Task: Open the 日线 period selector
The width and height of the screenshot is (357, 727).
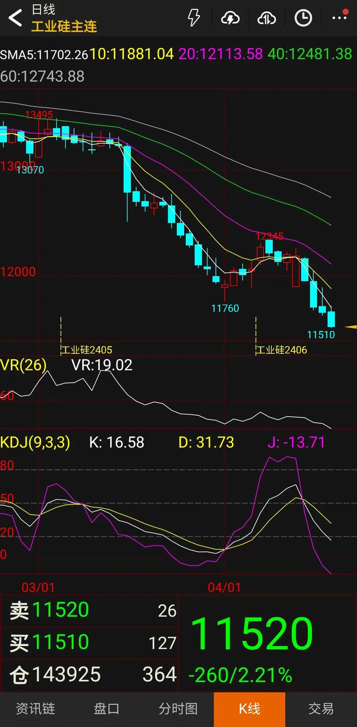Action: (44, 9)
